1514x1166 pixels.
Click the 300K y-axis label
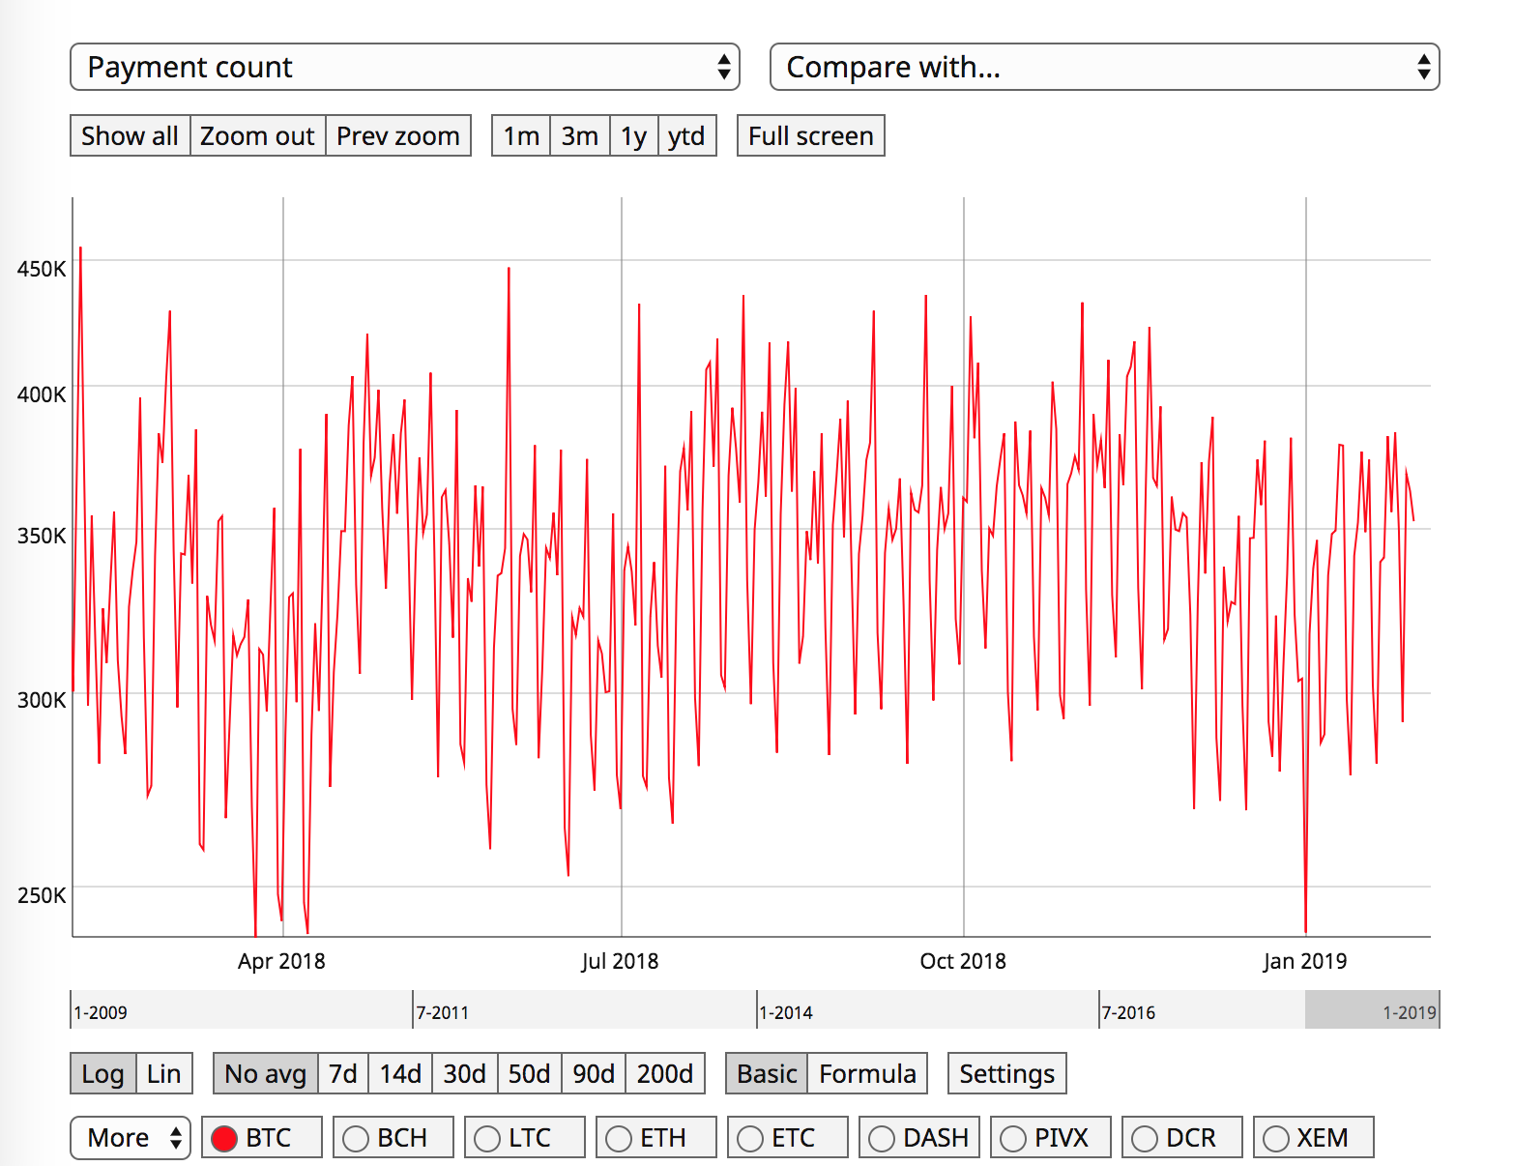(42, 700)
